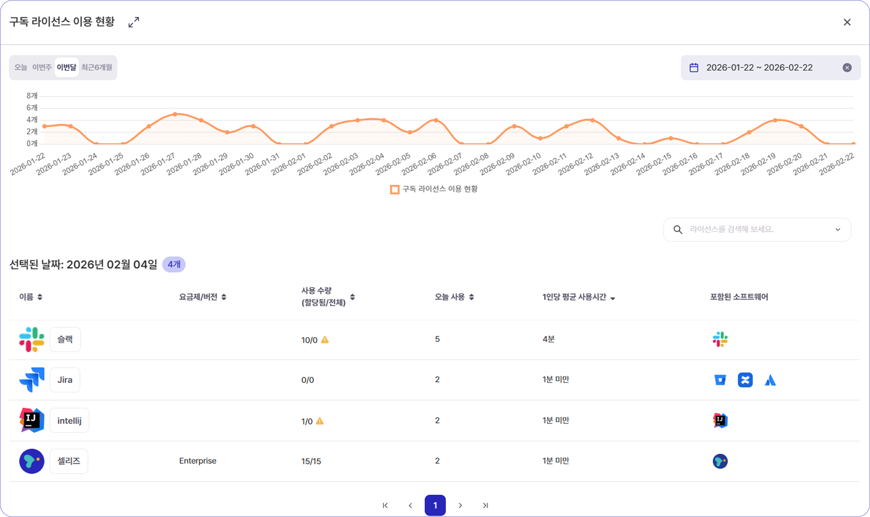870x517 pixels.
Task: Expand the license search dropdown chevron
Action: [x=838, y=229]
